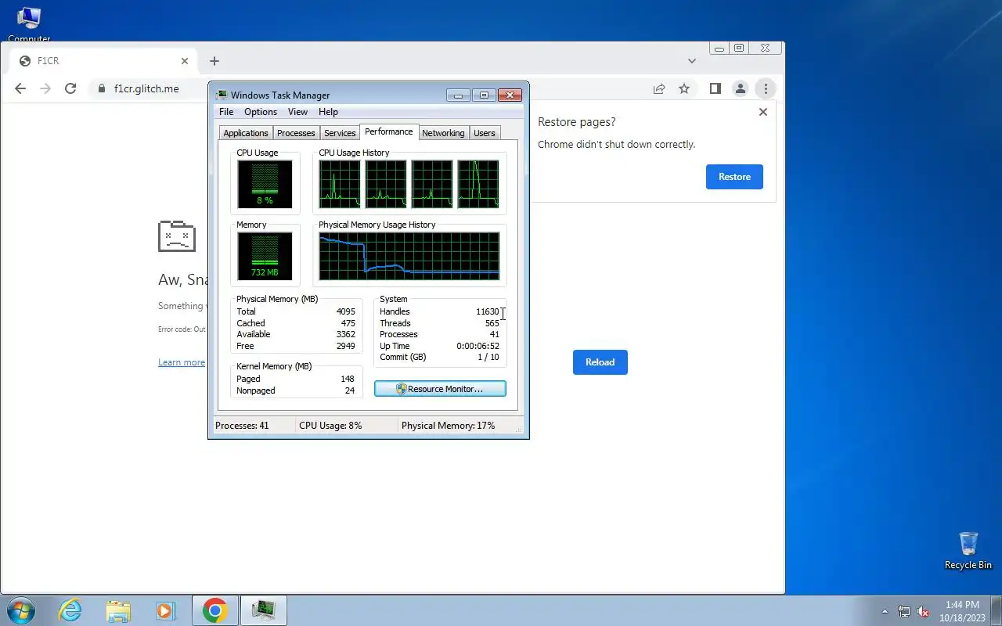The width and height of the screenshot is (1002, 626).
Task: Open Windows Explorer folder from taskbar
Action: pyautogui.click(x=118, y=610)
